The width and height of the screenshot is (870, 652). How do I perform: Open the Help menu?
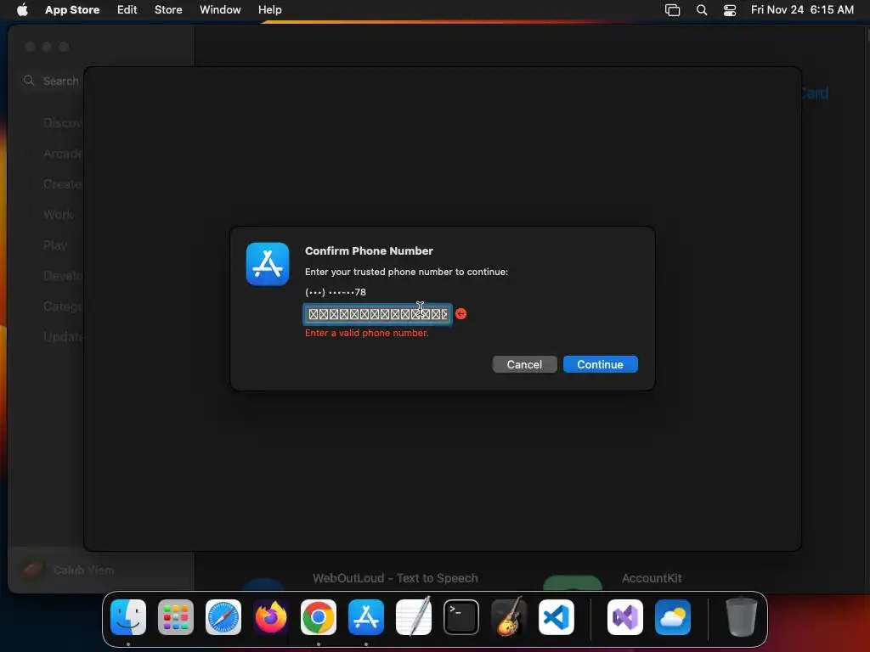[x=269, y=9]
